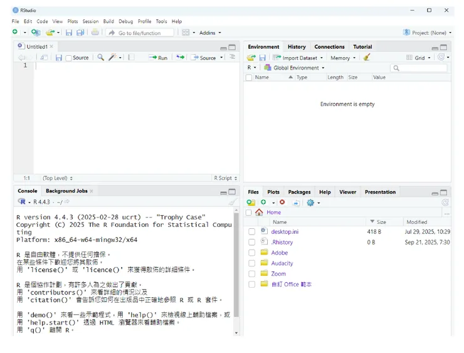Open Project: (None) dropdown

click(427, 33)
